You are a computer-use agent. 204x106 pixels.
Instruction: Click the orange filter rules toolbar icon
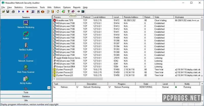click(52, 11)
